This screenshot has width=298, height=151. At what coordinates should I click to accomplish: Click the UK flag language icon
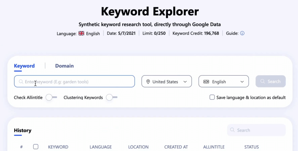tap(81, 33)
